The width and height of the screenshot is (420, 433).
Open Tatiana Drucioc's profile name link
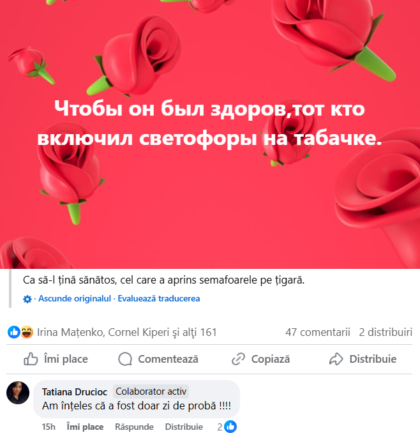tap(75, 392)
